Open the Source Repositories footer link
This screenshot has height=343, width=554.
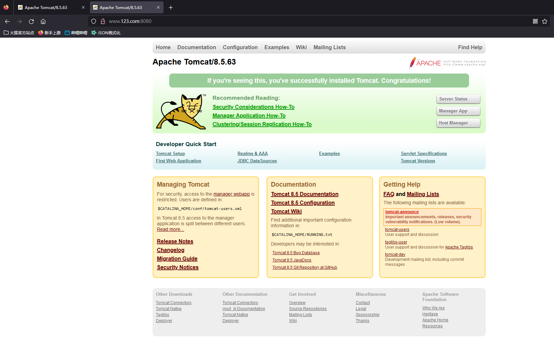pyautogui.click(x=308, y=309)
